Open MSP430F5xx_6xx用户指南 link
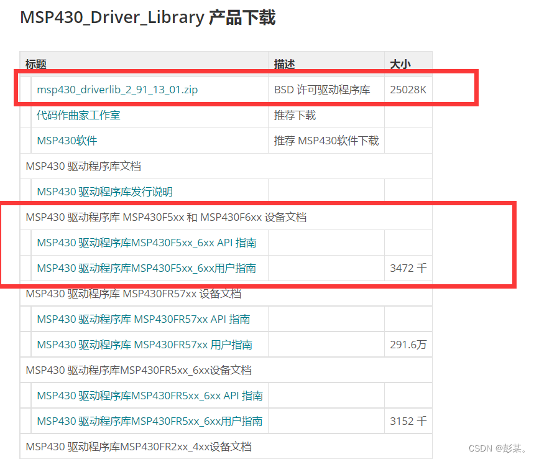This screenshot has height=459, width=534. (147, 268)
